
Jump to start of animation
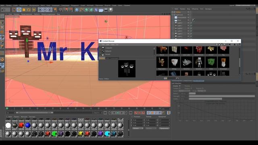coord(105,113)
